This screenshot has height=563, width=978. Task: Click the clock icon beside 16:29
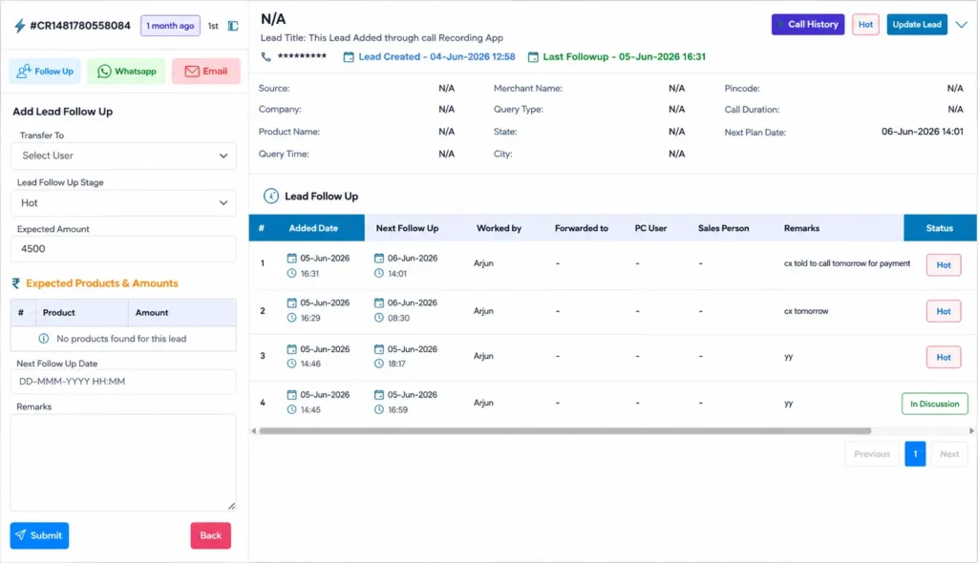(292, 318)
